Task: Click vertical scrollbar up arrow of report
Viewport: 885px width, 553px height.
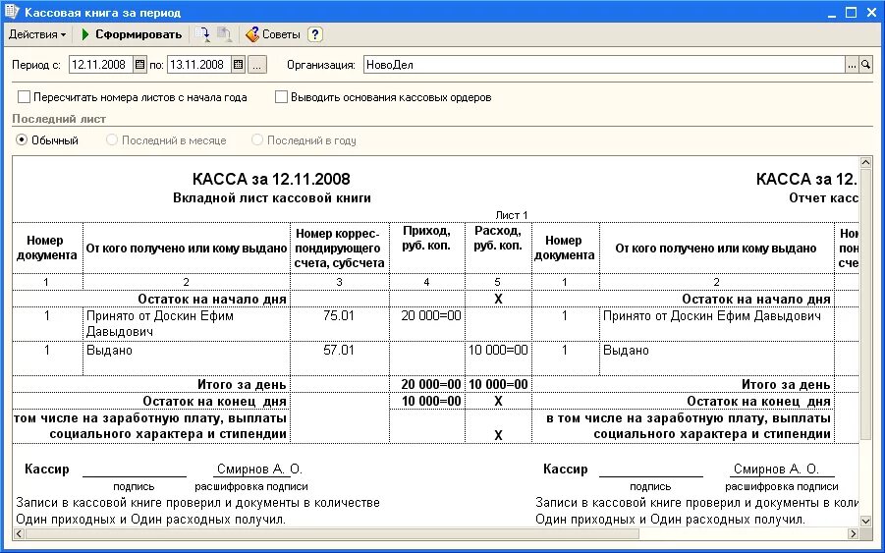Action: (865, 163)
